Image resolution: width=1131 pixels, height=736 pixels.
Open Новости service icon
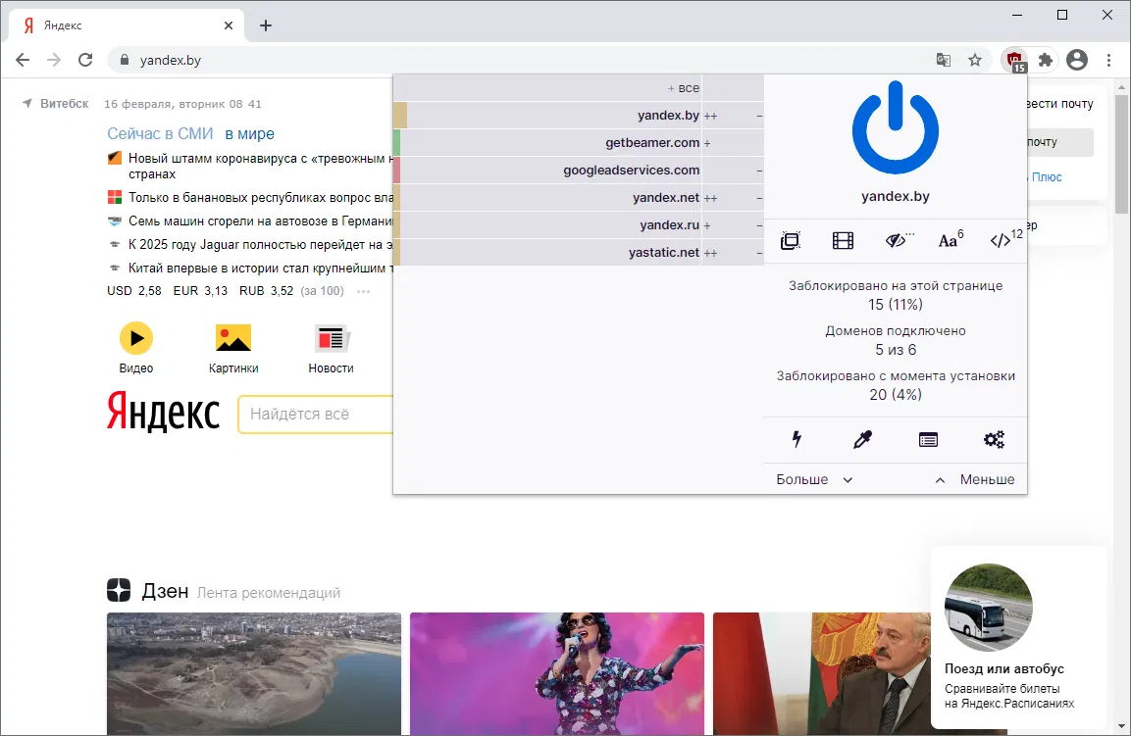coord(332,349)
